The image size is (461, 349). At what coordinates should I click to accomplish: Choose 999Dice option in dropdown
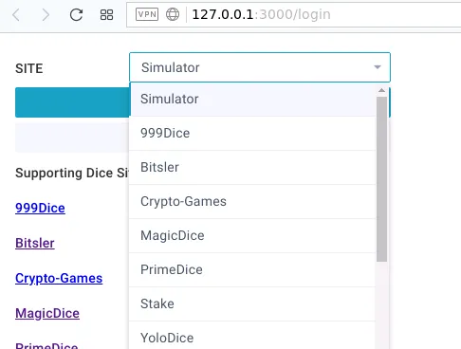tap(252, 133)
